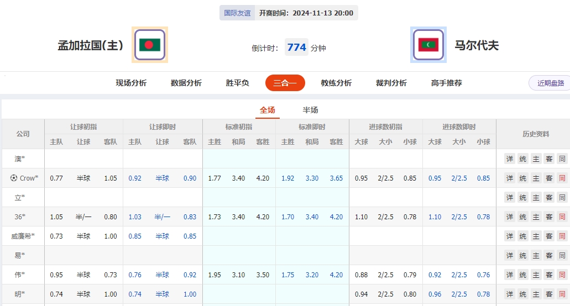The height and width of the screenshot is (306, 570).
Task: Click the 客 icon in 伟* row
Action: [x=549, y=275]
